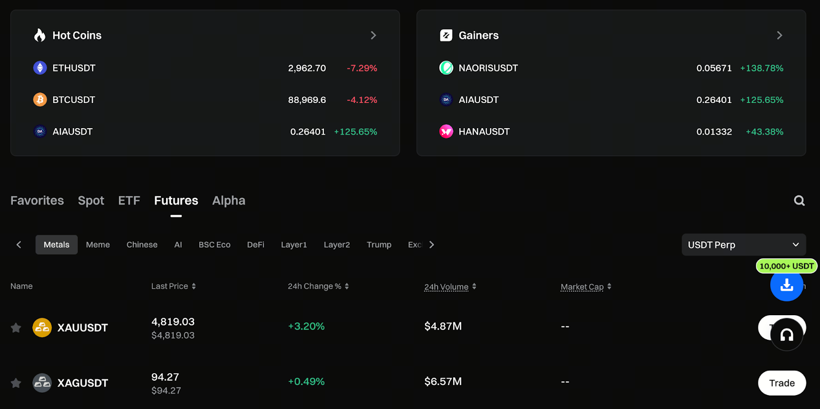
Task: Switch to the Spot tab
Action: (x=91, y=200)
